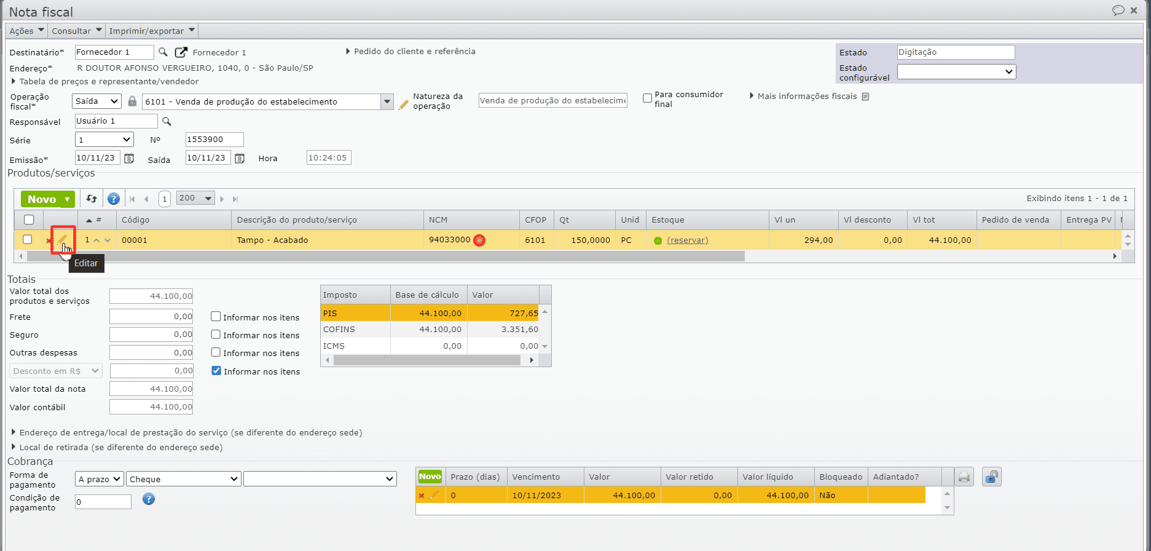Click the printer icon in Cobrança section
This screenshot has width=1151, height=551.
[964, 477]
